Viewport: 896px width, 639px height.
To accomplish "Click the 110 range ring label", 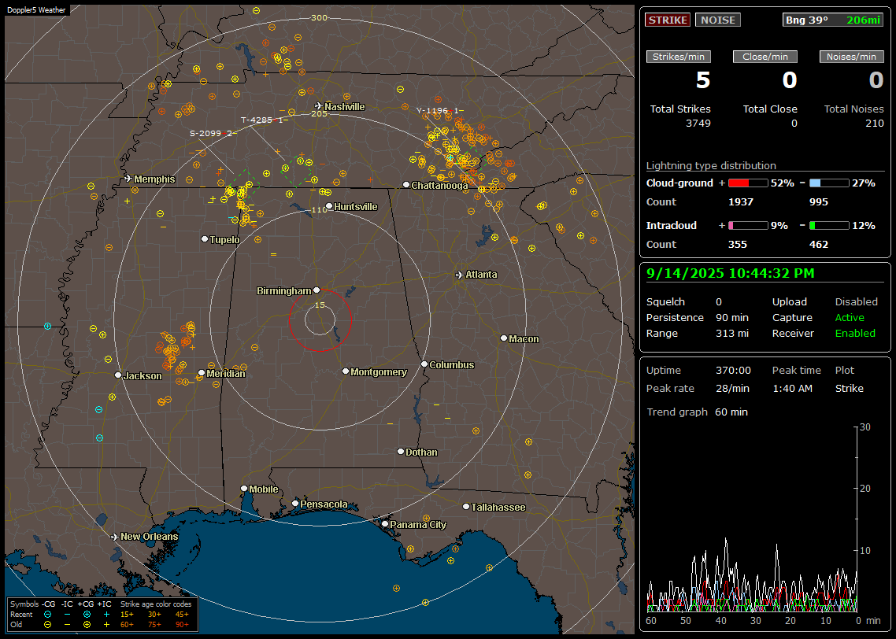I will coord(319,209).
